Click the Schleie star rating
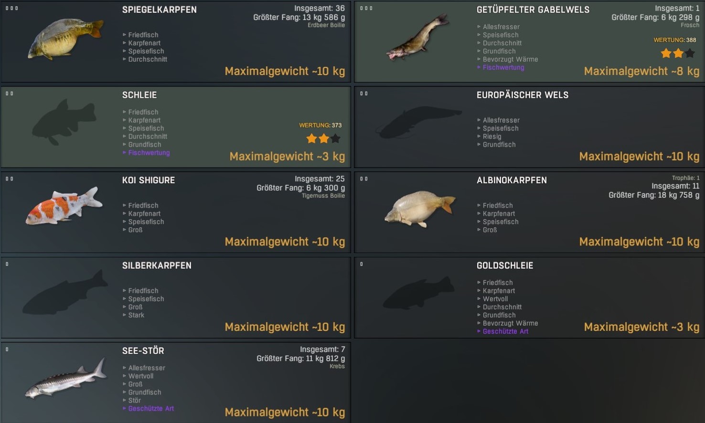This screenshot has height=423, width=705. tap(323, 139)
